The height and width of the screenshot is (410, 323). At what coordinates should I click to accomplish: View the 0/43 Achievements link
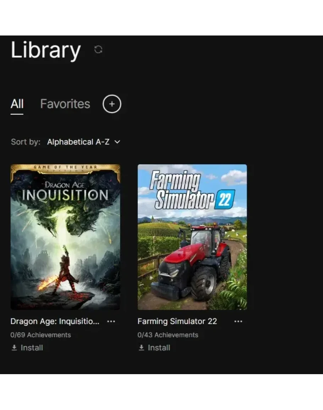point(168,335)
